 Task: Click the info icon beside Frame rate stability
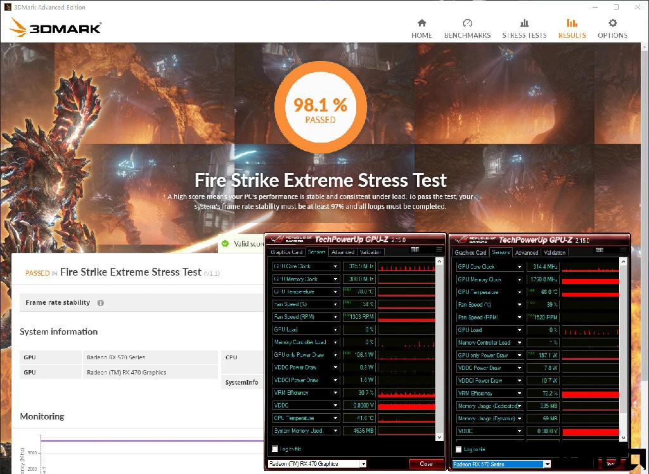pyautogui.click(x=100, y=303)
